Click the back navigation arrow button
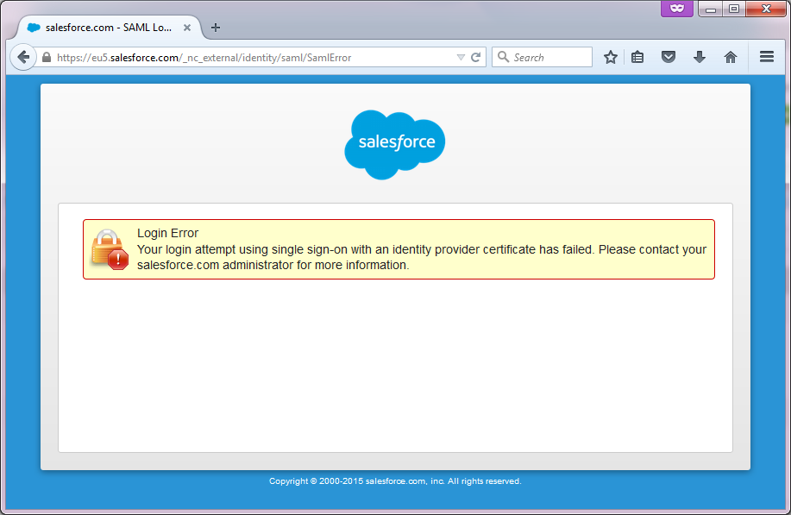791x515 pixels. pyautogui.click(x=23, y=57)
